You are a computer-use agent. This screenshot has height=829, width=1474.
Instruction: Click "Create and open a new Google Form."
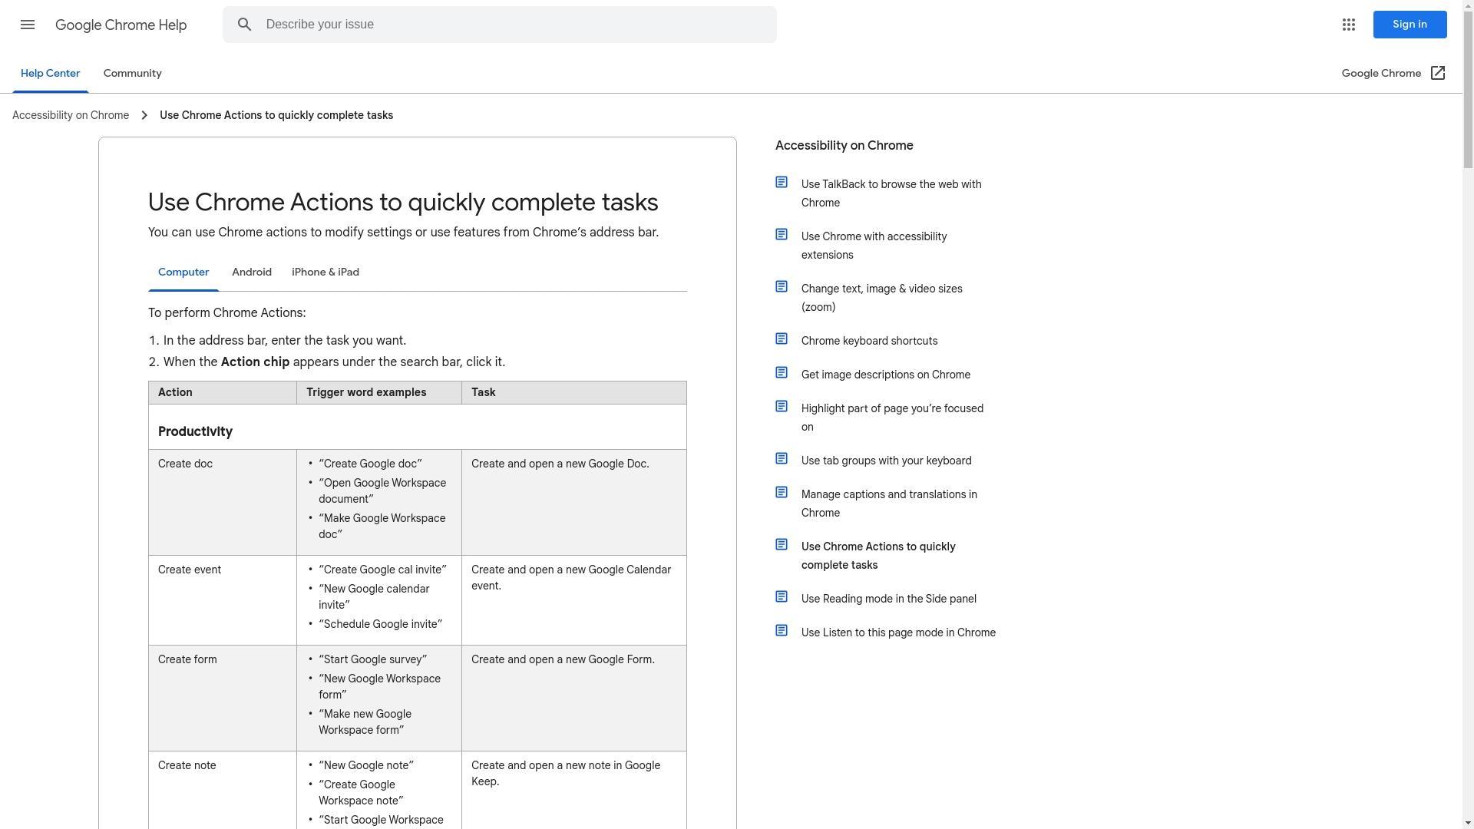click(x=563, y=659)
